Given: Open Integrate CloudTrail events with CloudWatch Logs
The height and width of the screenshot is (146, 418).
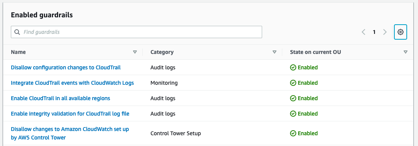Looking at the screenshot, I should tap(72, 83).
